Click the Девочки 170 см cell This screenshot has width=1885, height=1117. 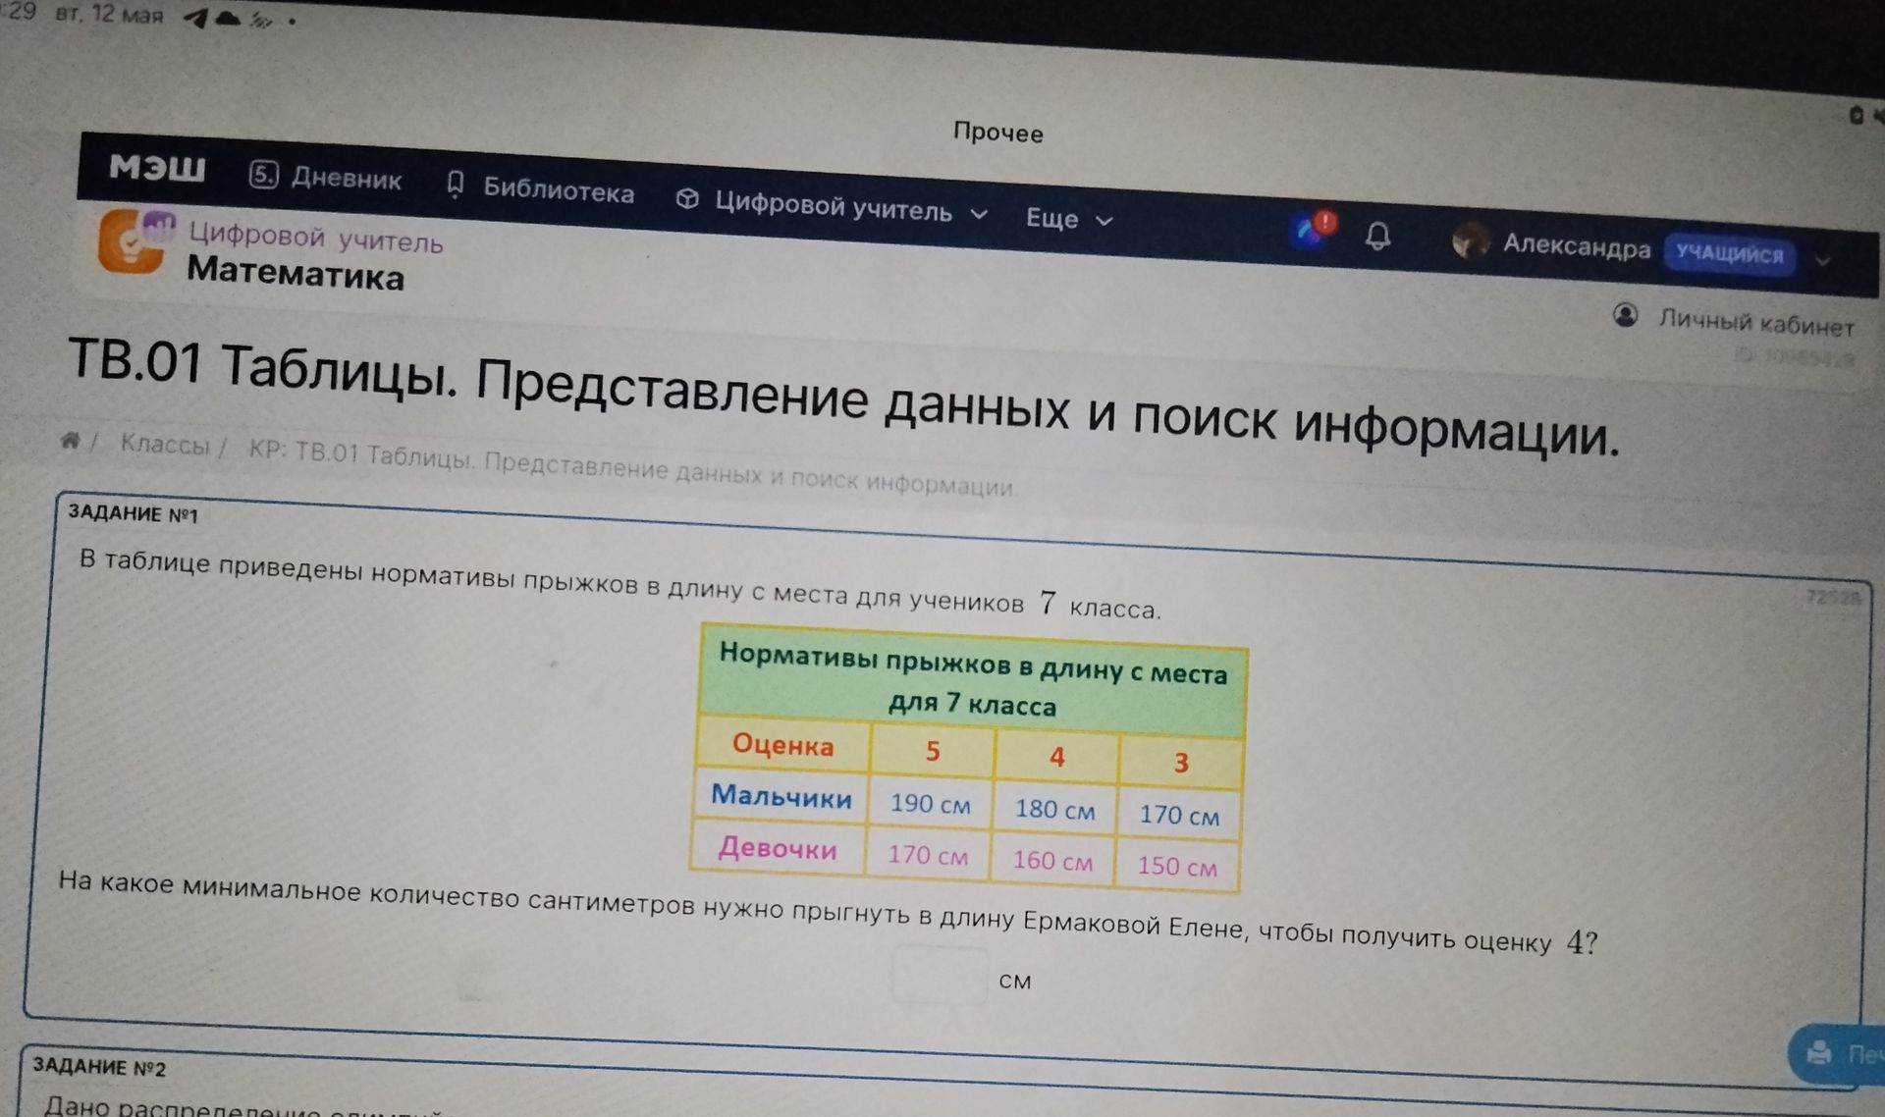(928, 855)
